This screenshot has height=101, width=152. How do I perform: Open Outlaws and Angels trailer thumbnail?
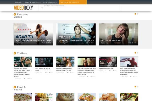(x=23, y=62)
